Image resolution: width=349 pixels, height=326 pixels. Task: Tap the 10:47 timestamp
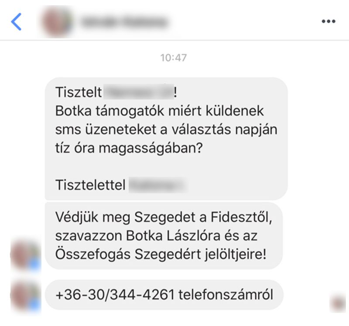click(173, 58)
